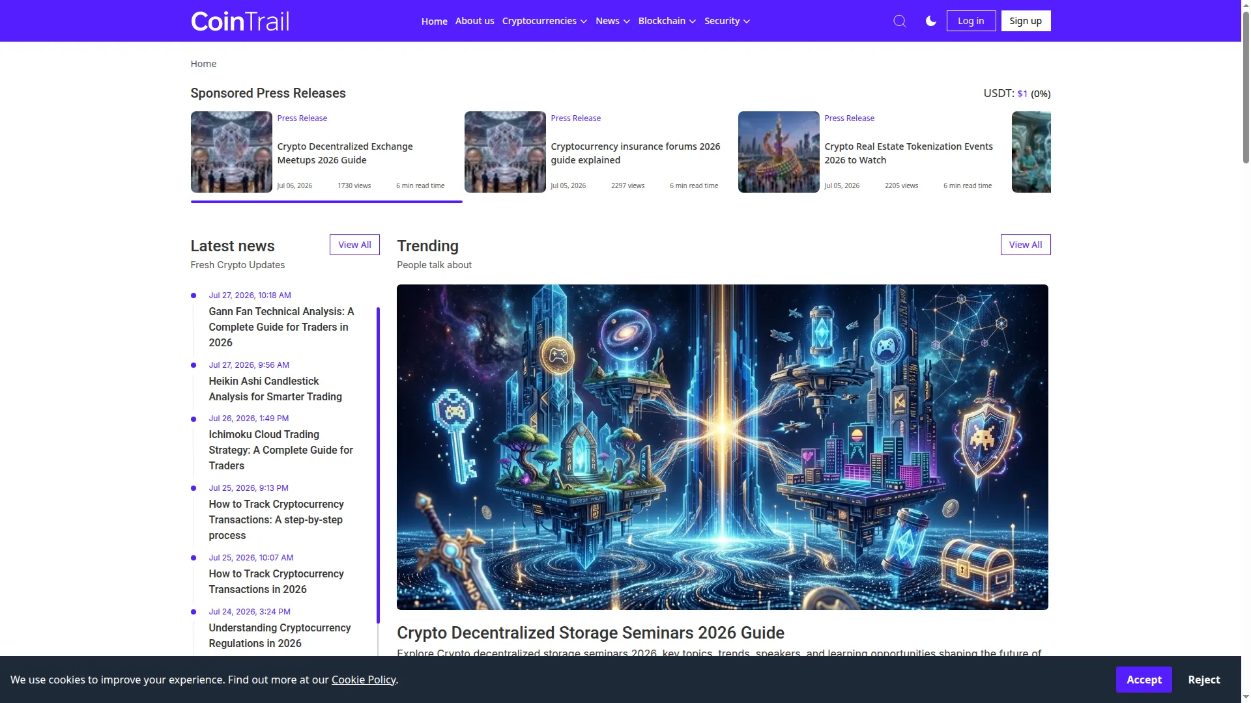Click the Home breadcrumb link
The width and height of the screenshot is (1251, 703).
[x=203, y=64]
